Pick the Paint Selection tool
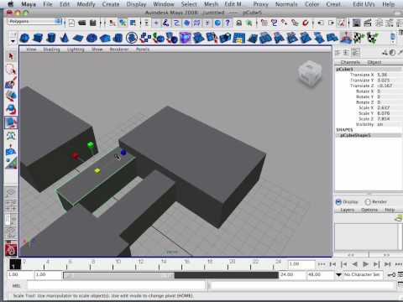The image size is (403, 302). point(11,83)
